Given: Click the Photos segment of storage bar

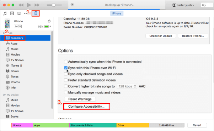Looking at the screenshot, I should coord(22,125).
